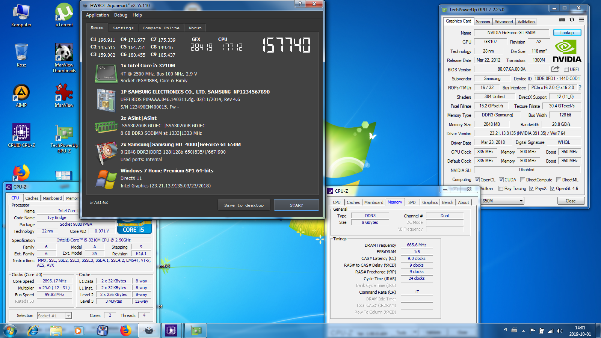This screenshot has width=601, height=338.
Task: Open IrfanView Thumbnails desktop shortcut
Action: [x=64, y=58]
